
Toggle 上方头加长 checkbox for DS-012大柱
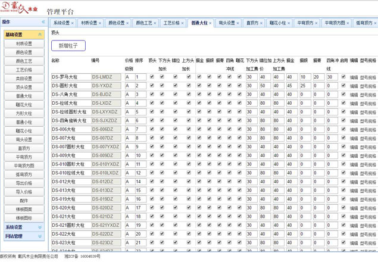click(189, 182)
